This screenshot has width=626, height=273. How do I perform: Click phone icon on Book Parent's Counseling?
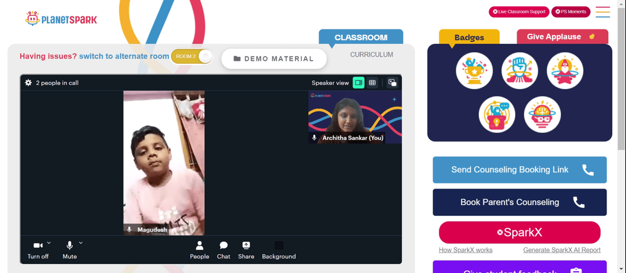[579, 202]
